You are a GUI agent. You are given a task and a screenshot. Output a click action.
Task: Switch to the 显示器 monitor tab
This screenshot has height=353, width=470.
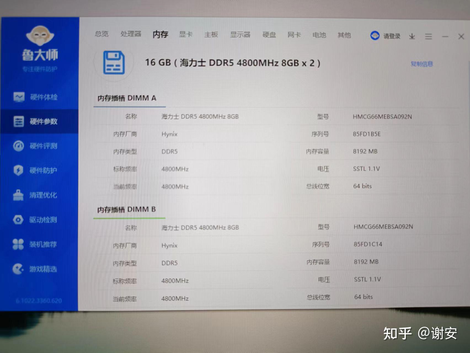(240, 35)
